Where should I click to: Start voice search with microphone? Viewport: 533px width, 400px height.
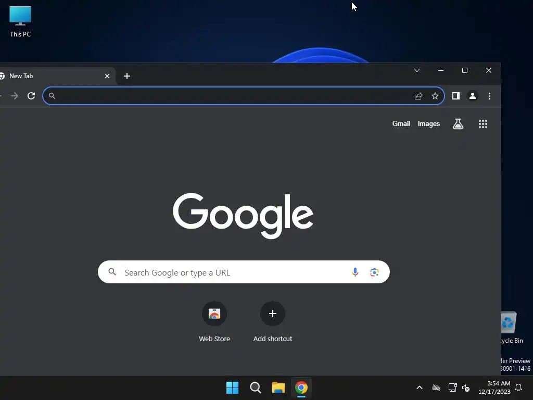click(355, 272)
